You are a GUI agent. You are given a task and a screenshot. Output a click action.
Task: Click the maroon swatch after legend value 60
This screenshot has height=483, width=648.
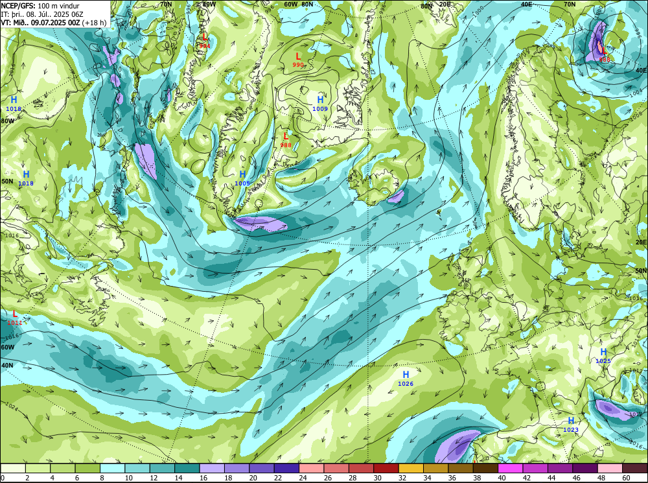tap(634, 468)
